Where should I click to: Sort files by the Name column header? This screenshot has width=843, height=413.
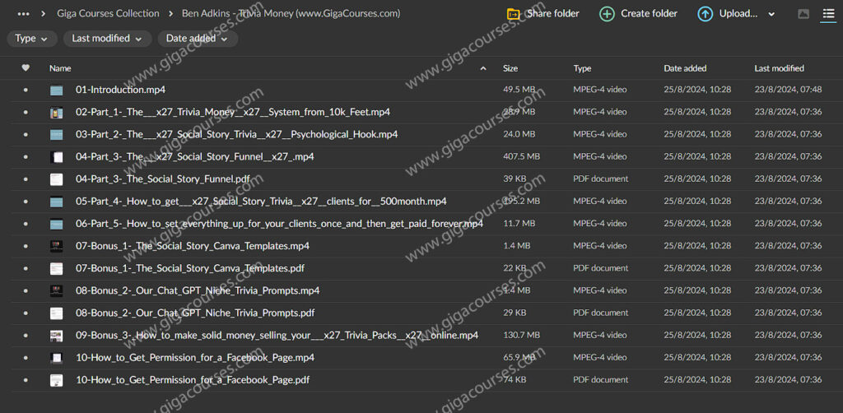[x=60, y=68]
